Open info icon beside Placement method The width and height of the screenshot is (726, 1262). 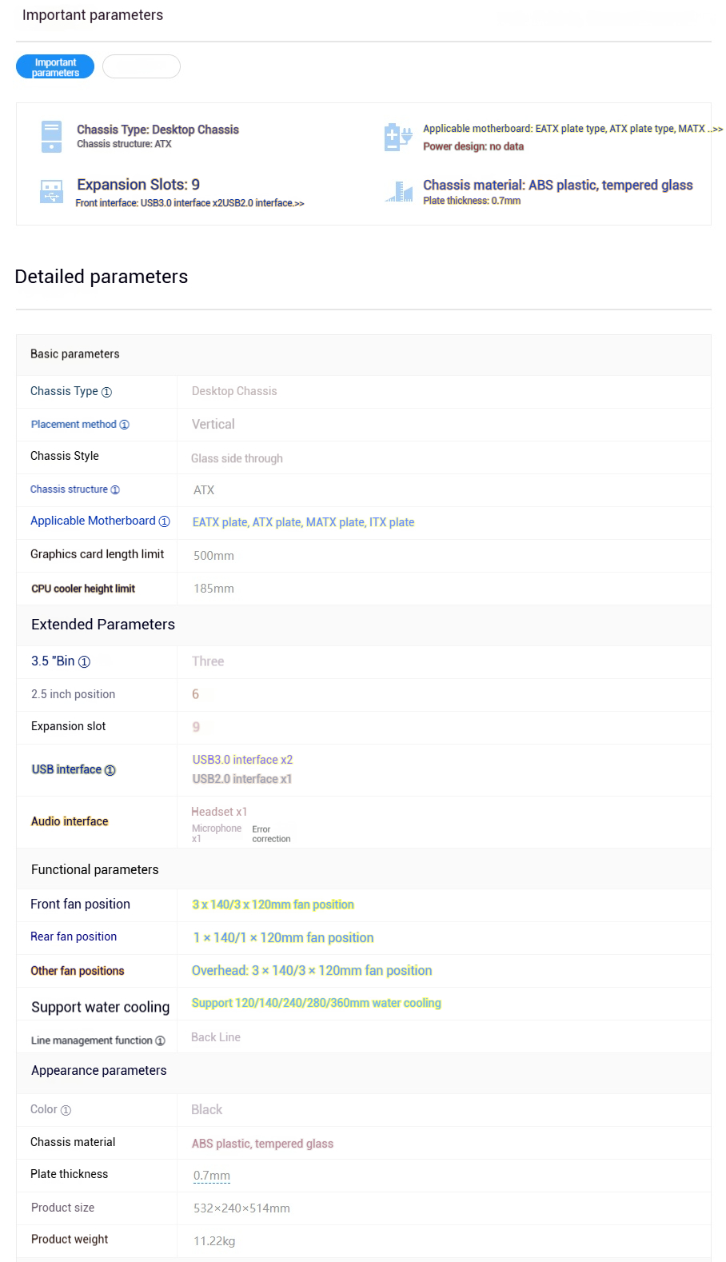(124, 425)
